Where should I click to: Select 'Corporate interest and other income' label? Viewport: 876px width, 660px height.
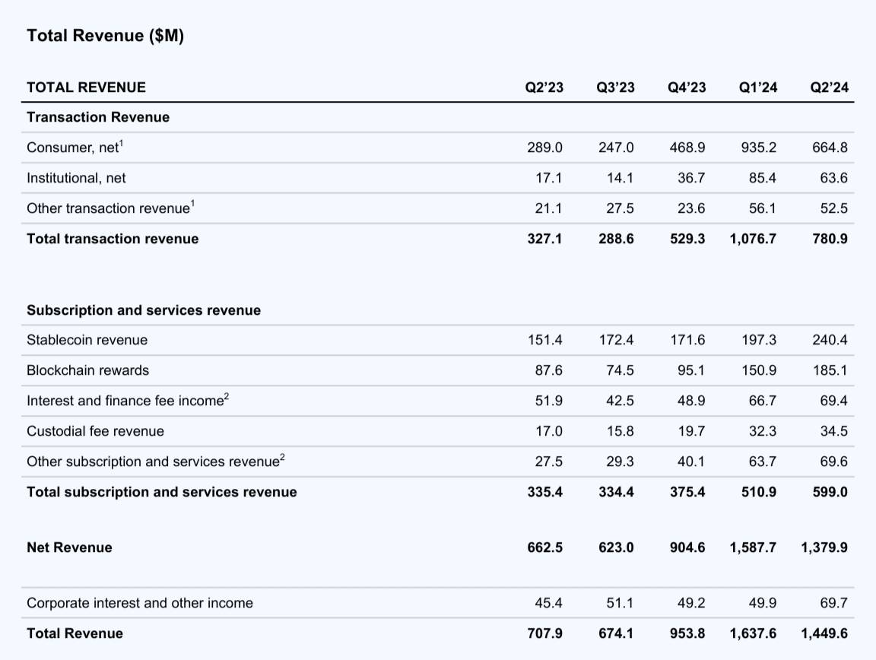click(140, 603)
